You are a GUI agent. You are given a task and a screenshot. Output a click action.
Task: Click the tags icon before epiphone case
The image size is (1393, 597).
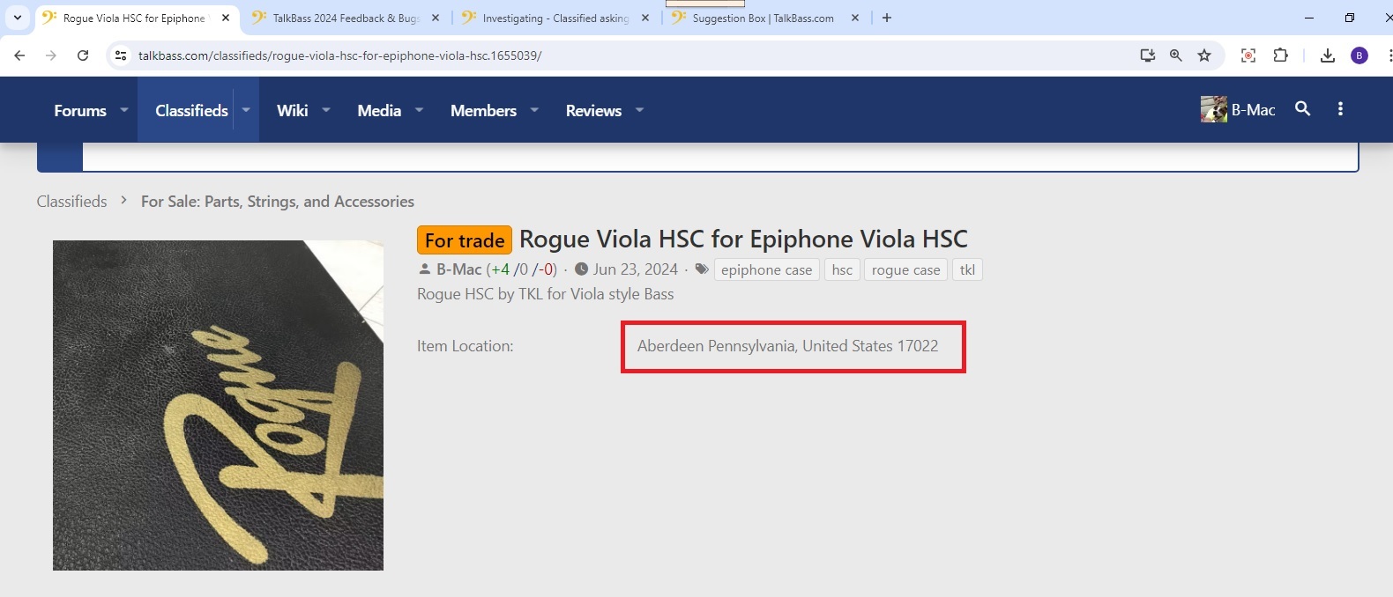tap(702, 269)
